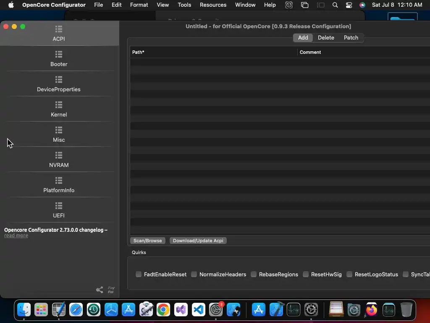Screen dimensions: 430x323
Task: Click the date and time in menu bar
Action: pos(397,5)
